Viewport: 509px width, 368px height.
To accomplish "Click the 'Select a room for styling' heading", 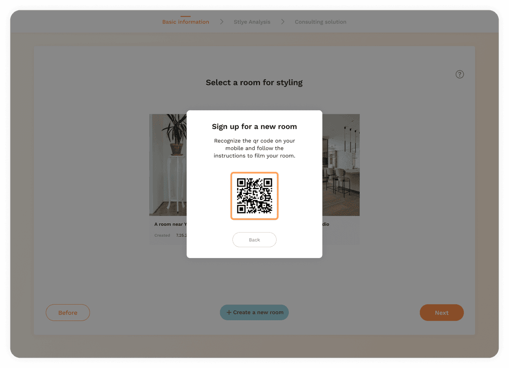I will pos(254,83).
